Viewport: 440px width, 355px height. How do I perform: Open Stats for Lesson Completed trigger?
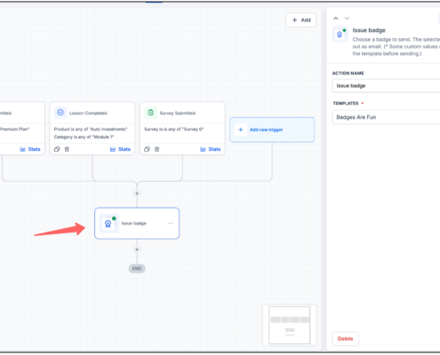click(x=120, y=149)
